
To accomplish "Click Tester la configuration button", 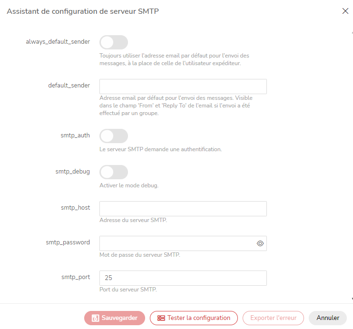I will (194, 318).
